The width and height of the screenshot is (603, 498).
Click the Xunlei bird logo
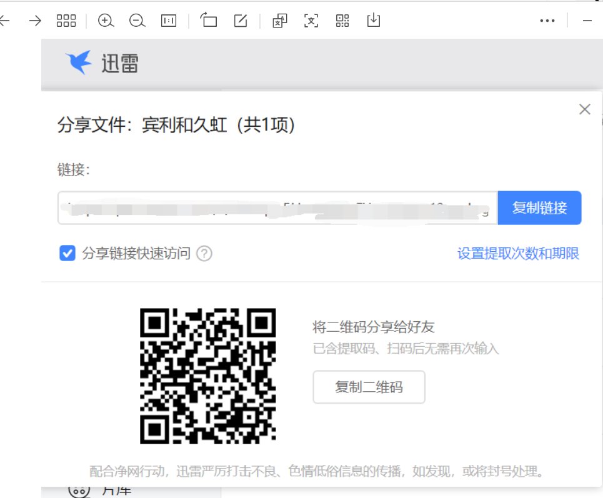tap(79, 62)
